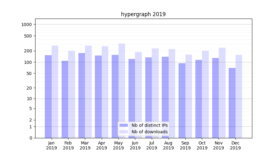280x155 pixels.
Task: Click the 'Jun 2019' x-axis label
Action: [135, 145]
